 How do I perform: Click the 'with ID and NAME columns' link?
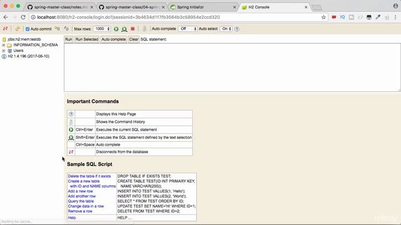tap(93, 186)
